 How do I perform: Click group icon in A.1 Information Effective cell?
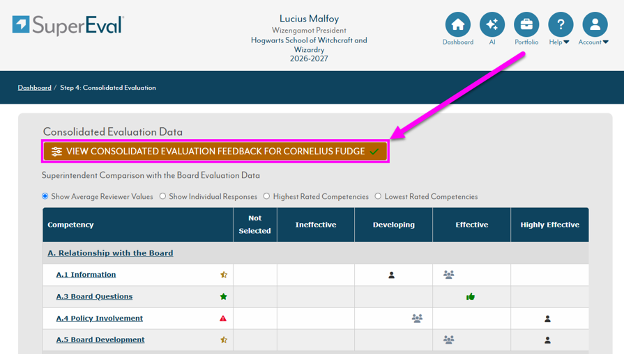[449, 275]
